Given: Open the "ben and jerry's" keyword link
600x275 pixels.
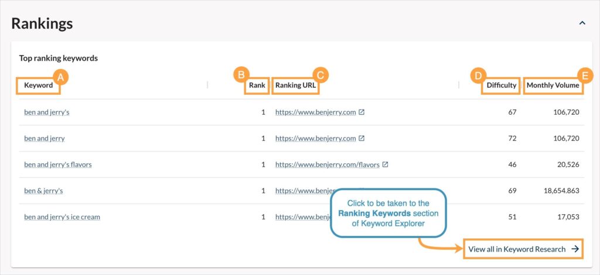Looking at the screenshot, I should (47, 112).
